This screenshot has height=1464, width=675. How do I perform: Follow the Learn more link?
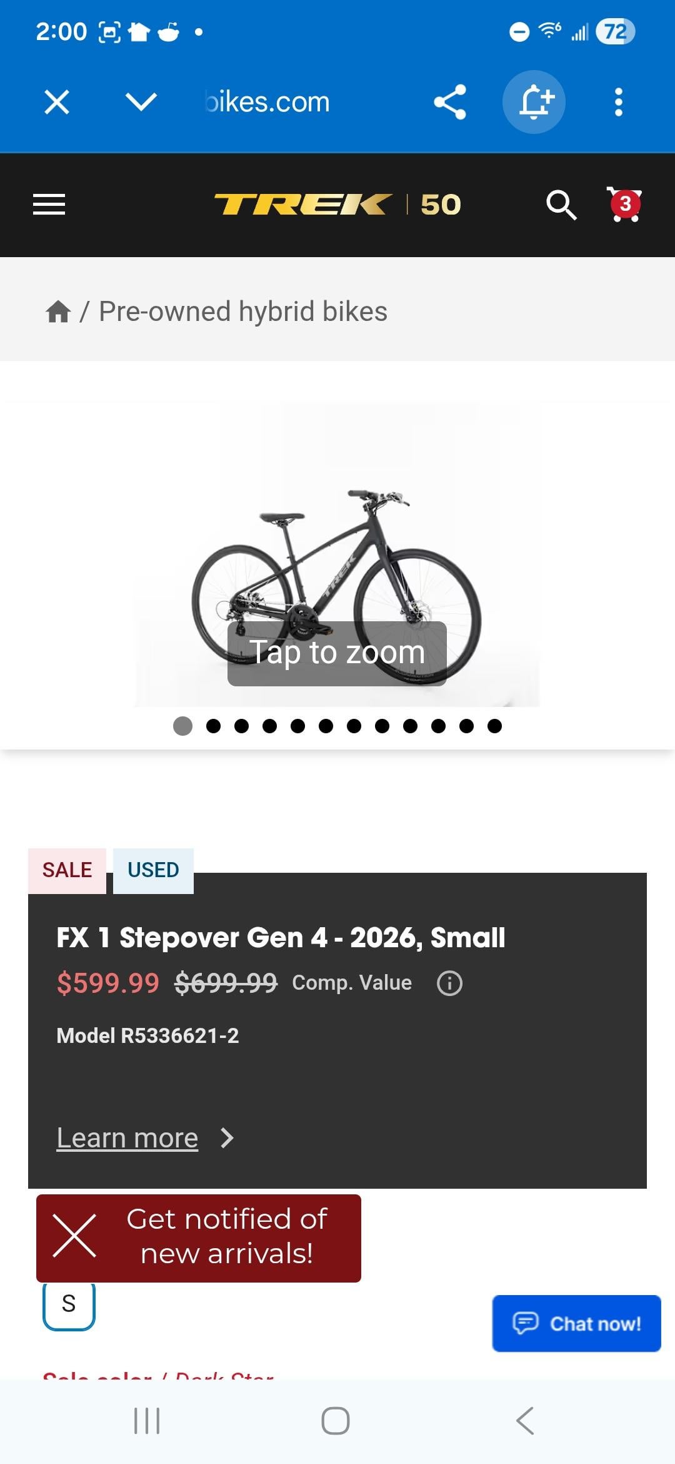pos(127,1138)
